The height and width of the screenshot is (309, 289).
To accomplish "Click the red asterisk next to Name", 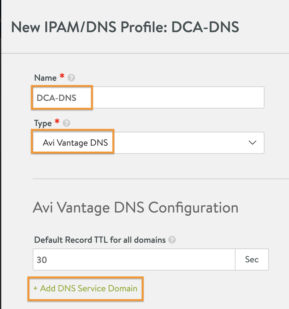I will coord(62,76).
